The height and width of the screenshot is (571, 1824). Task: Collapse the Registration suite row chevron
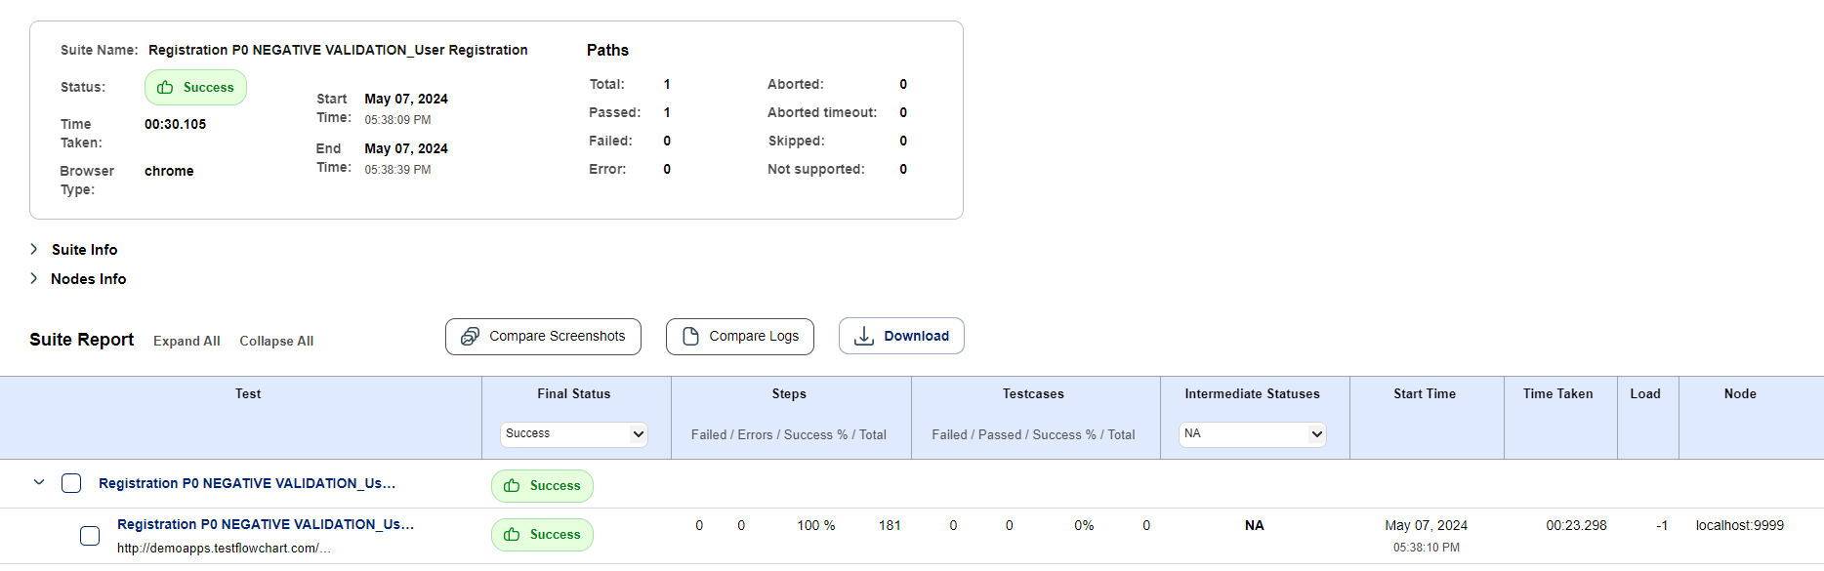[x=39, y=483]
